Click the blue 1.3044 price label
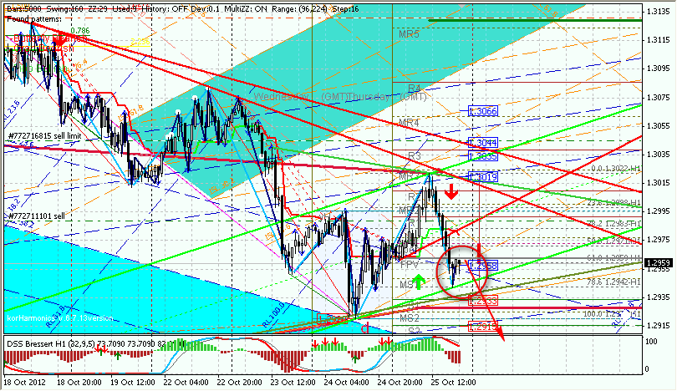The image size is (677, 391). (483, 142)
